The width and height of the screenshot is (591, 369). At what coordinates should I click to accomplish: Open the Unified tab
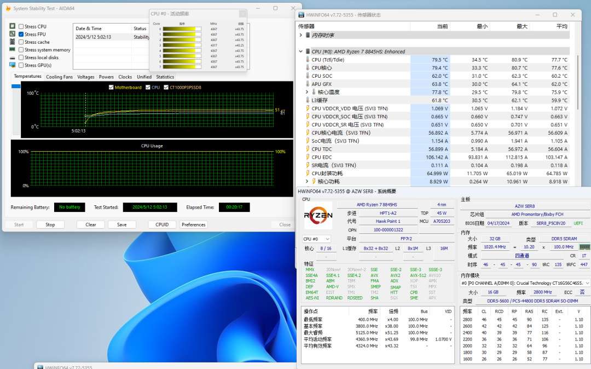(144, 77)
